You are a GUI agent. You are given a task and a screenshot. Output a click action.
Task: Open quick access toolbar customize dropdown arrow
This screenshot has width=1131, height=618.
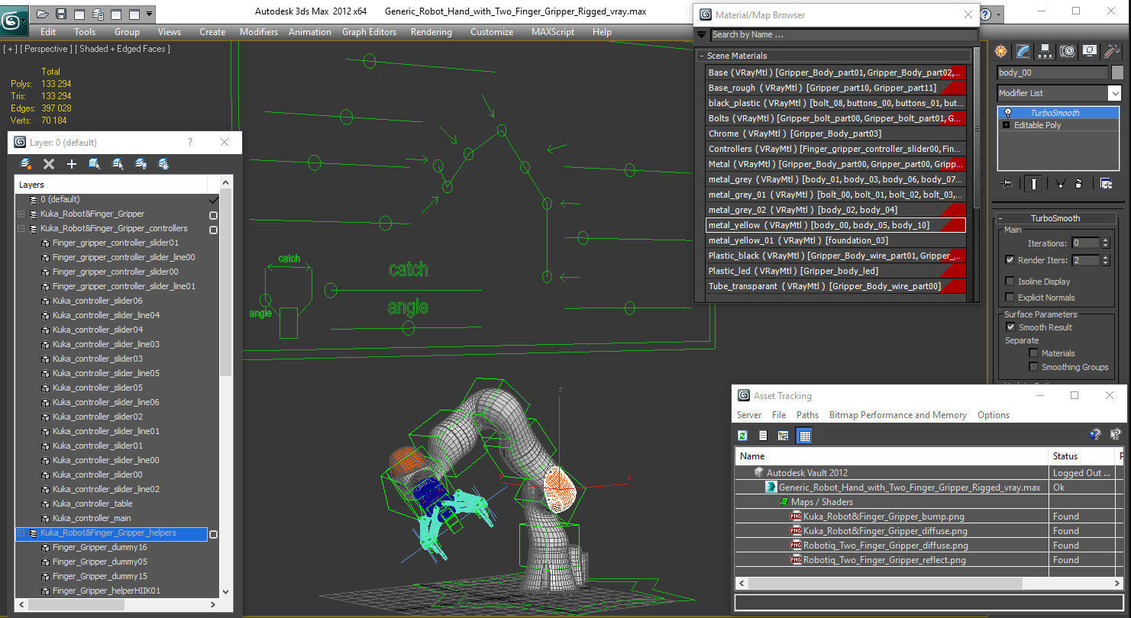tap(149, 14)
